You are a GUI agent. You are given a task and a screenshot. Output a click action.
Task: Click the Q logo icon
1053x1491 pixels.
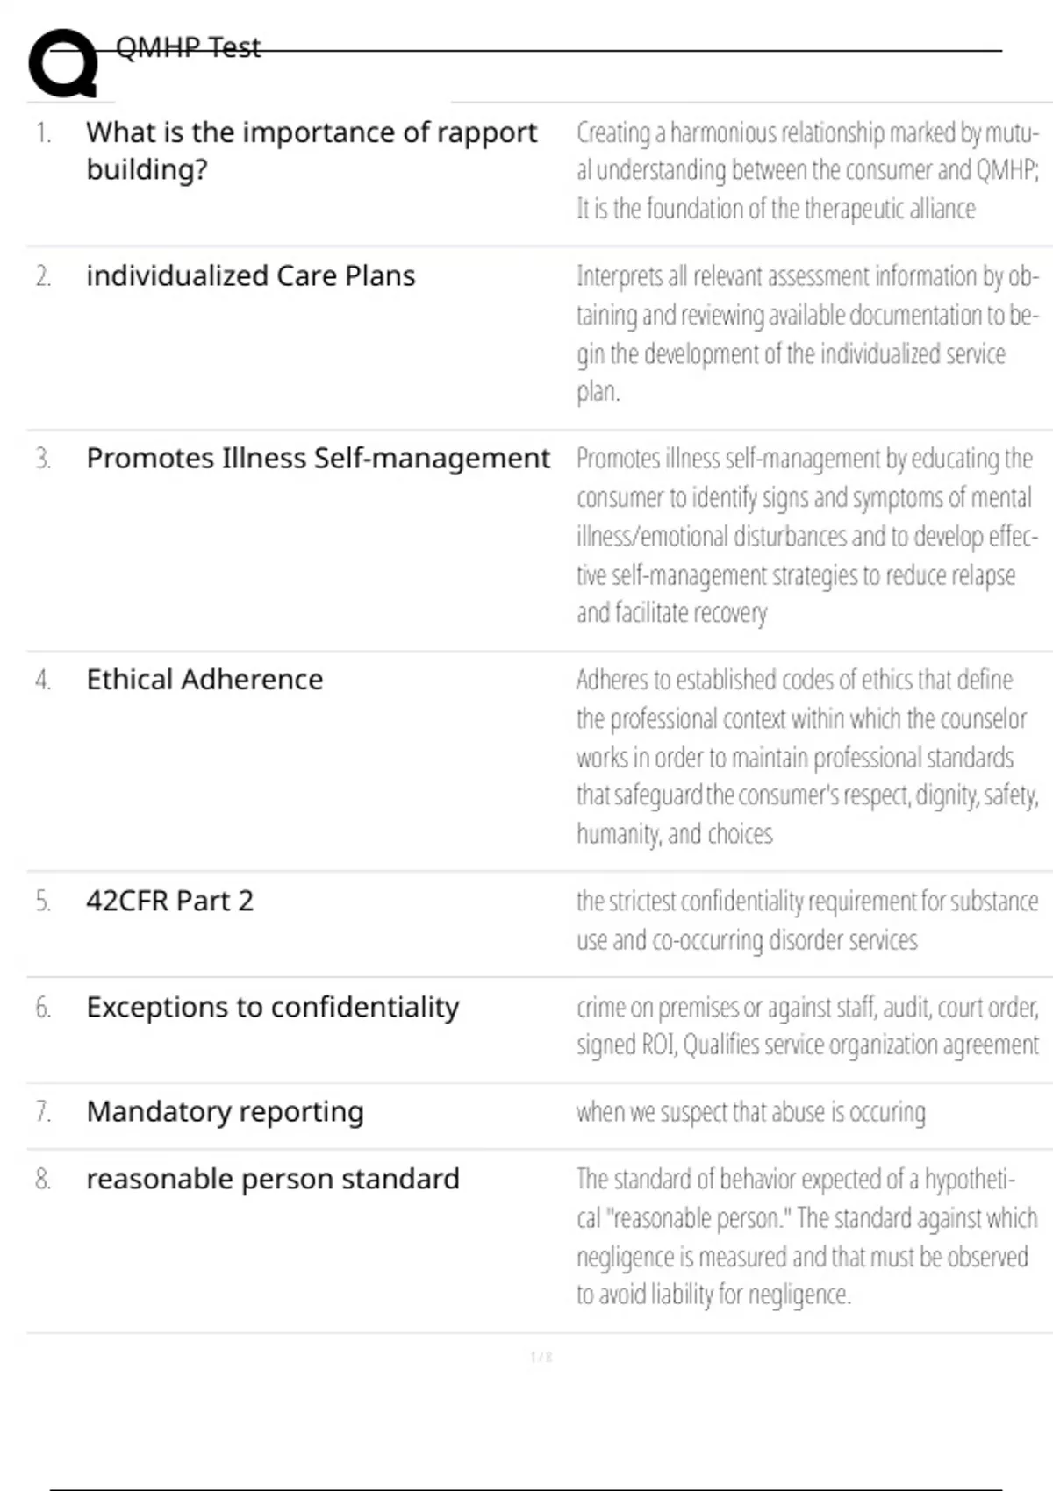63,63
